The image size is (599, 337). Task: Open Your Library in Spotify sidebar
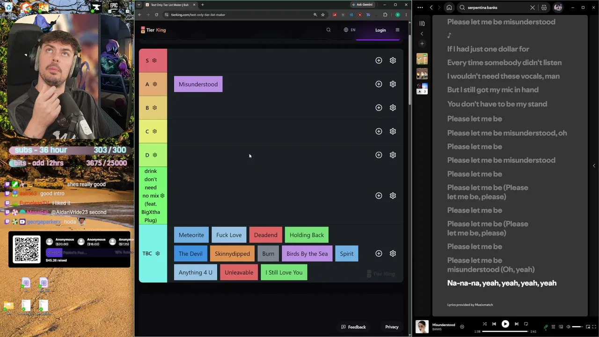422,23
